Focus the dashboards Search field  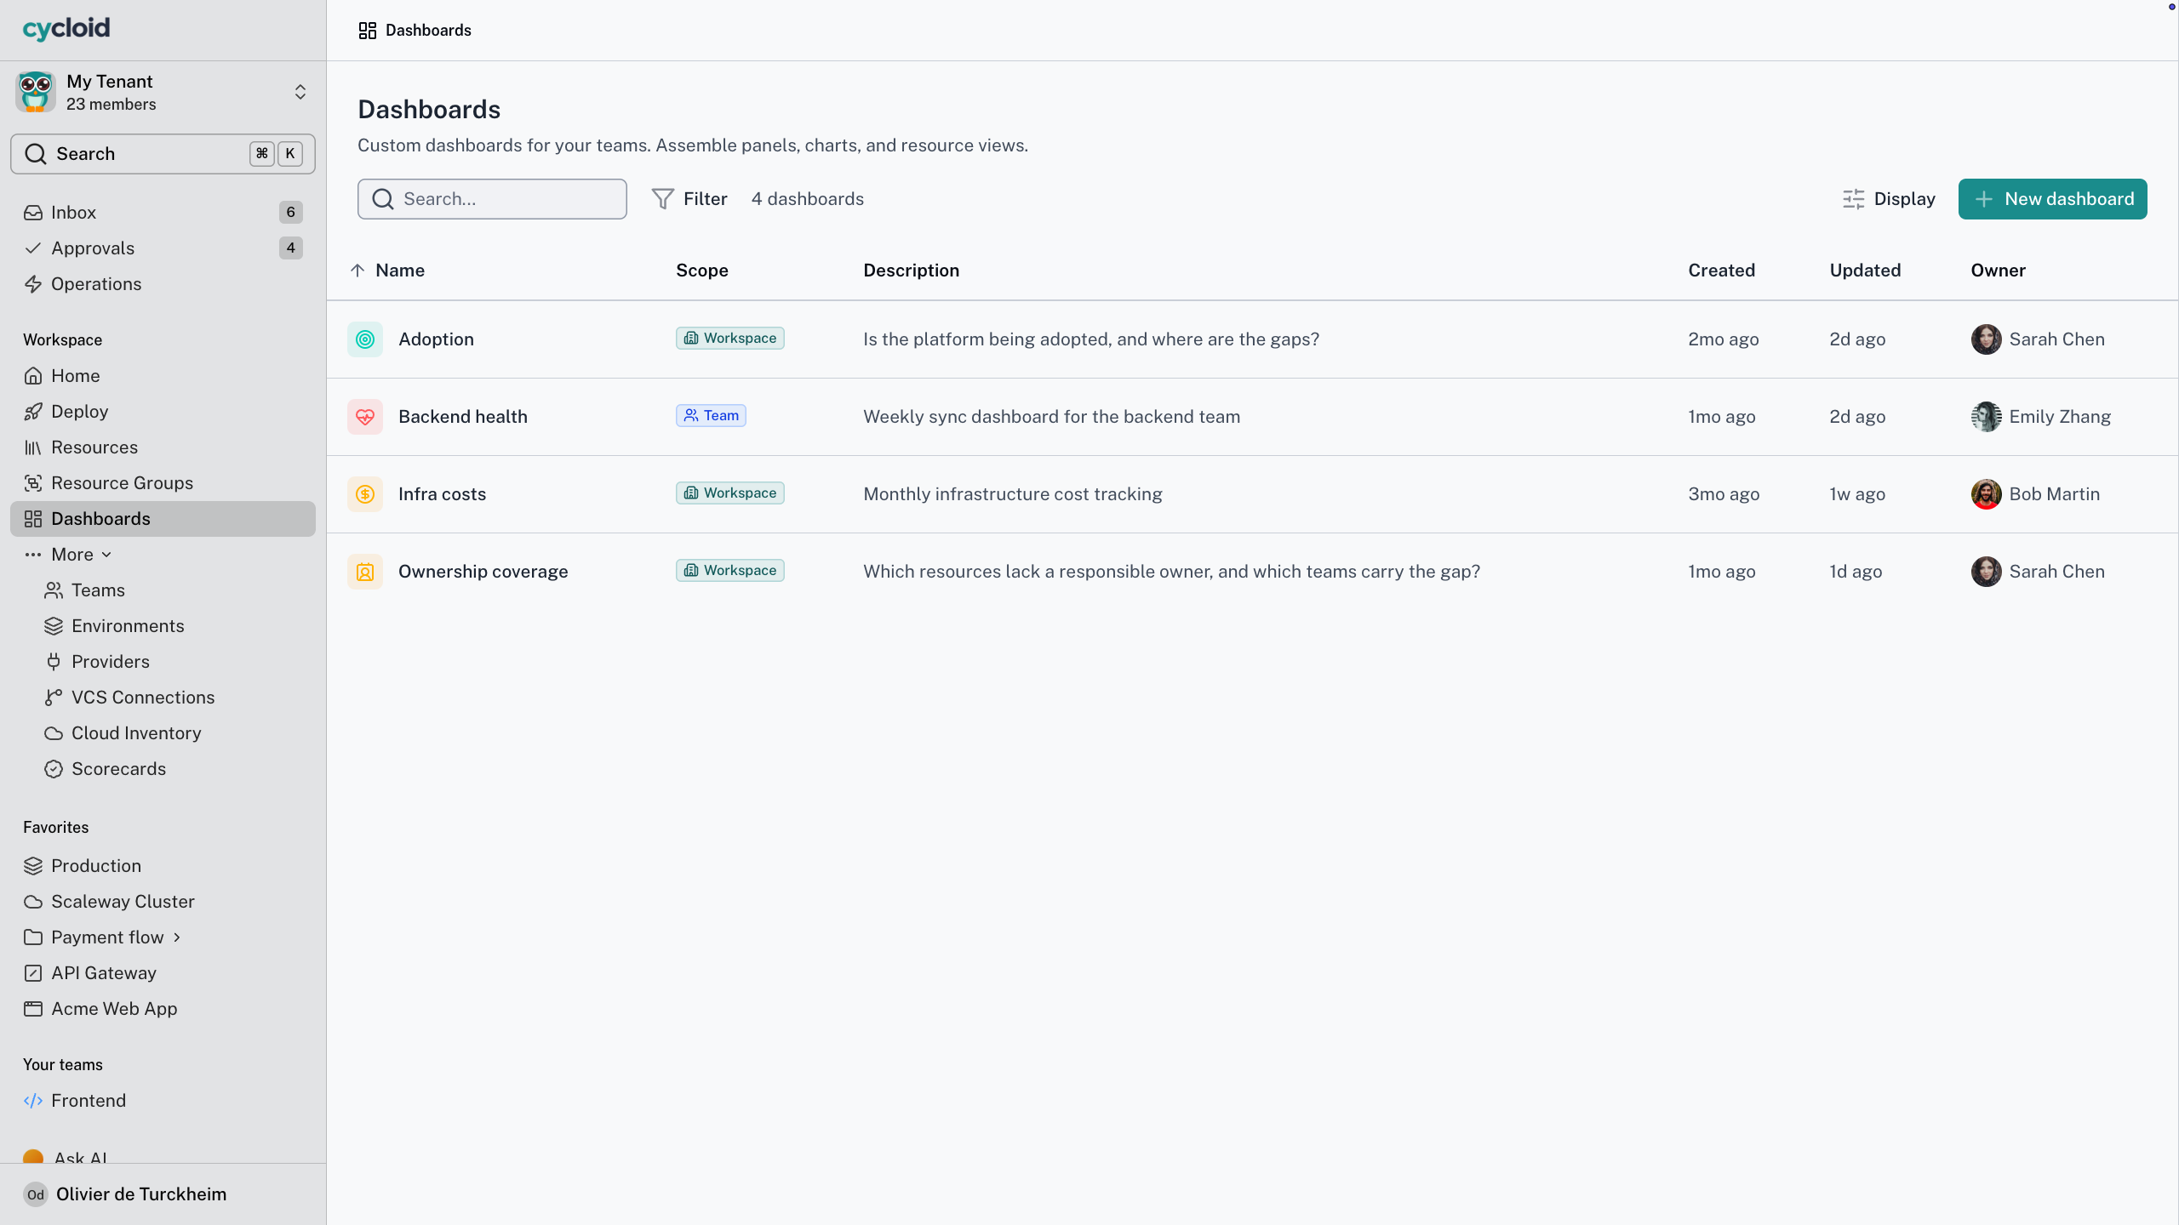(492, 199)
